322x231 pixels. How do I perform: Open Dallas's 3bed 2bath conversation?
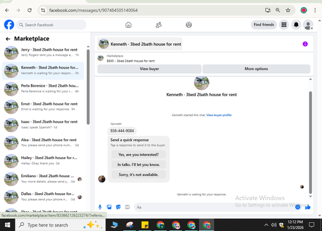click(x=43, y=196)
